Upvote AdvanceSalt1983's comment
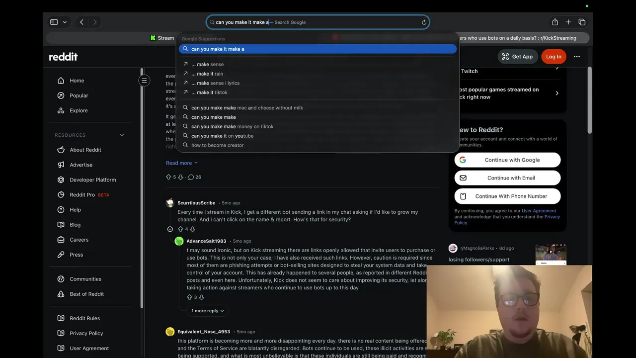Screen dimensions: 636x358 [189, 297]
